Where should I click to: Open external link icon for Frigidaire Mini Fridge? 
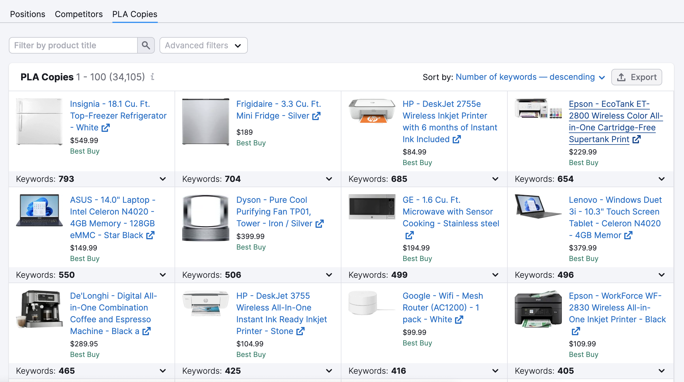click(x=316, y=116)
